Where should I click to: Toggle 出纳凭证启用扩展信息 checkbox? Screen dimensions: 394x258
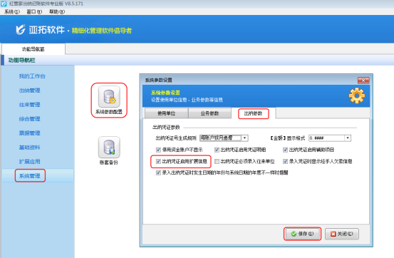point(158,161)
